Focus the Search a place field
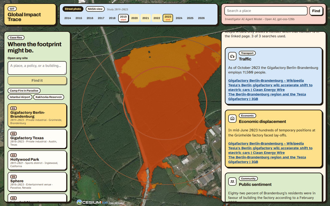The image size is (330, 206). point(266,11)
